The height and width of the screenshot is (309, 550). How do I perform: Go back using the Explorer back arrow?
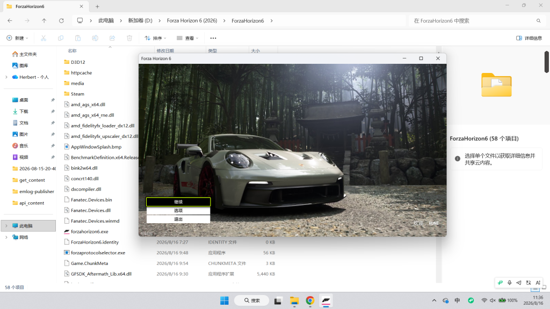(10, 21)
